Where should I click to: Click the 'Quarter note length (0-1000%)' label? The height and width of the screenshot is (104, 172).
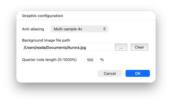(49, 60)
